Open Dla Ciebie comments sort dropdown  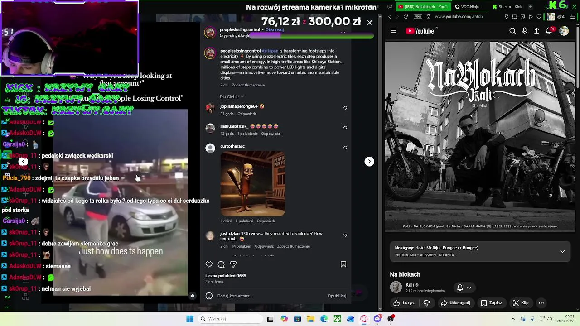coord(232,97)
